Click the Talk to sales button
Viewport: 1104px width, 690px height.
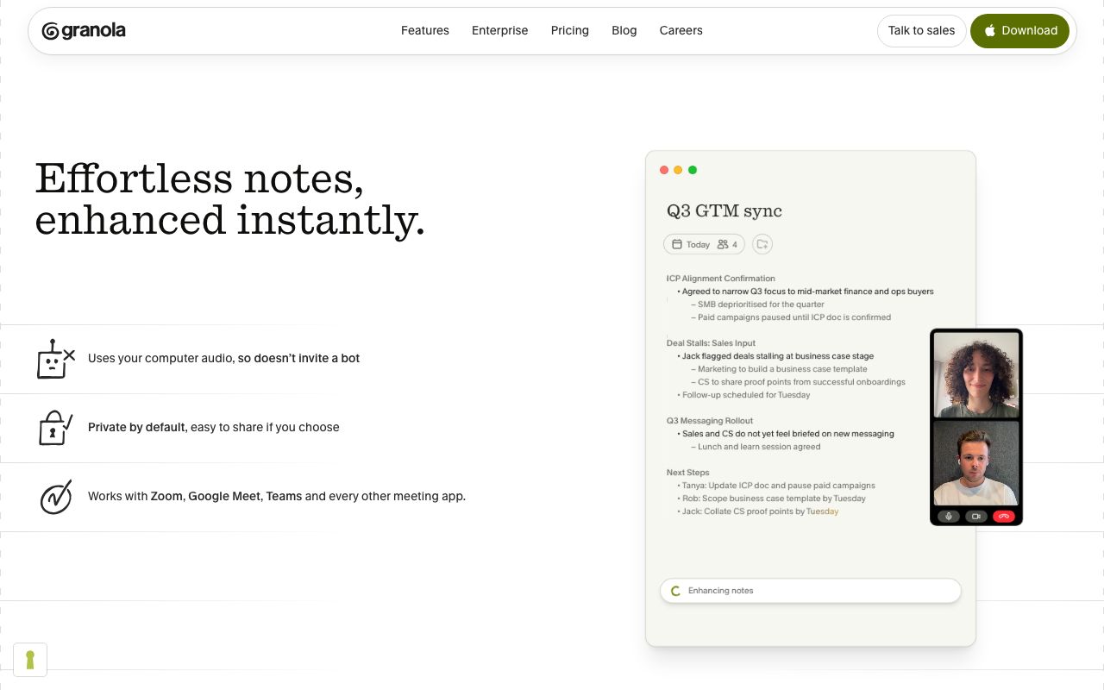click(x=922, y=31)
